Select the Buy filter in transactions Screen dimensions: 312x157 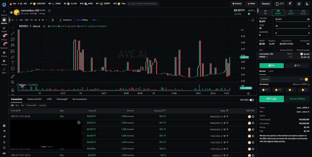point(17,105)
